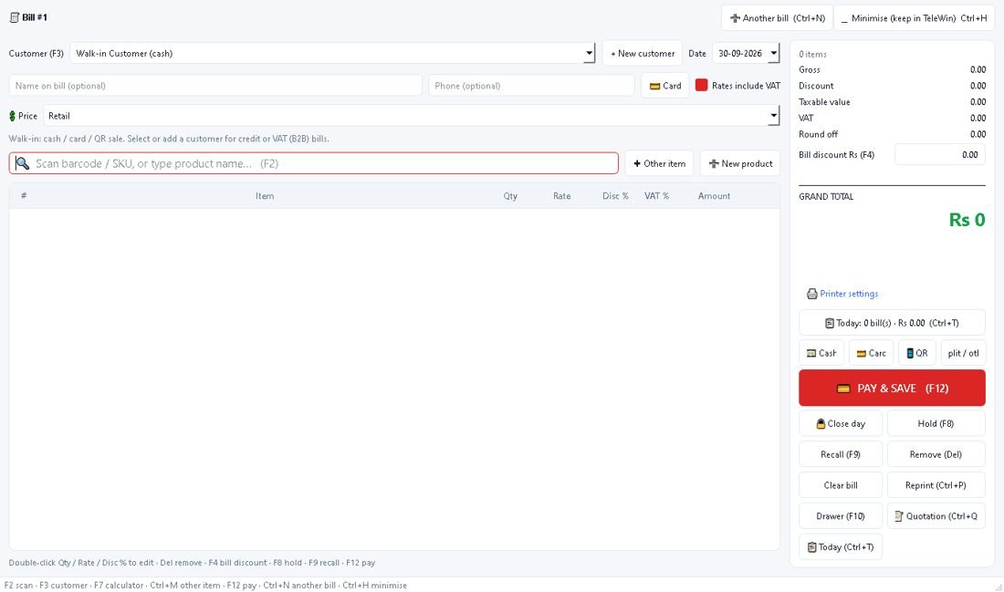Click the barcode scan search box
Viewport: 1004px width, 592px height.
coord(314,163)
